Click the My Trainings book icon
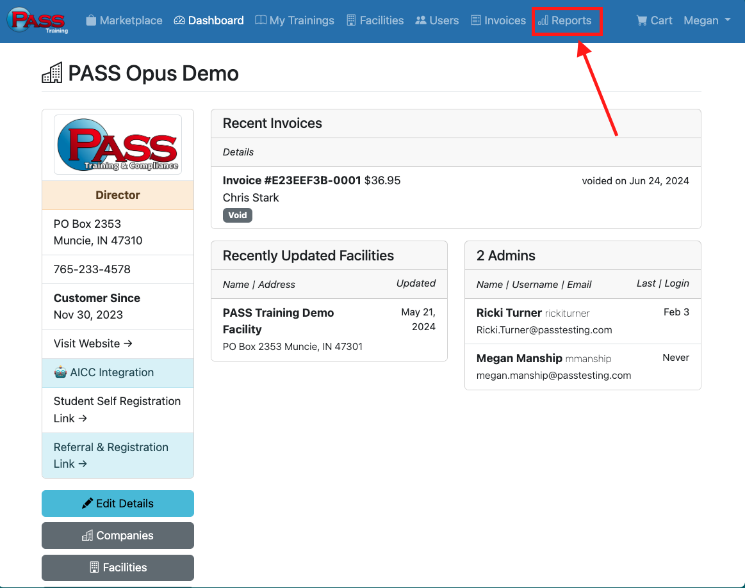This screenshot has height=588, width=745. pyautogui.click(x=260, y=20)
